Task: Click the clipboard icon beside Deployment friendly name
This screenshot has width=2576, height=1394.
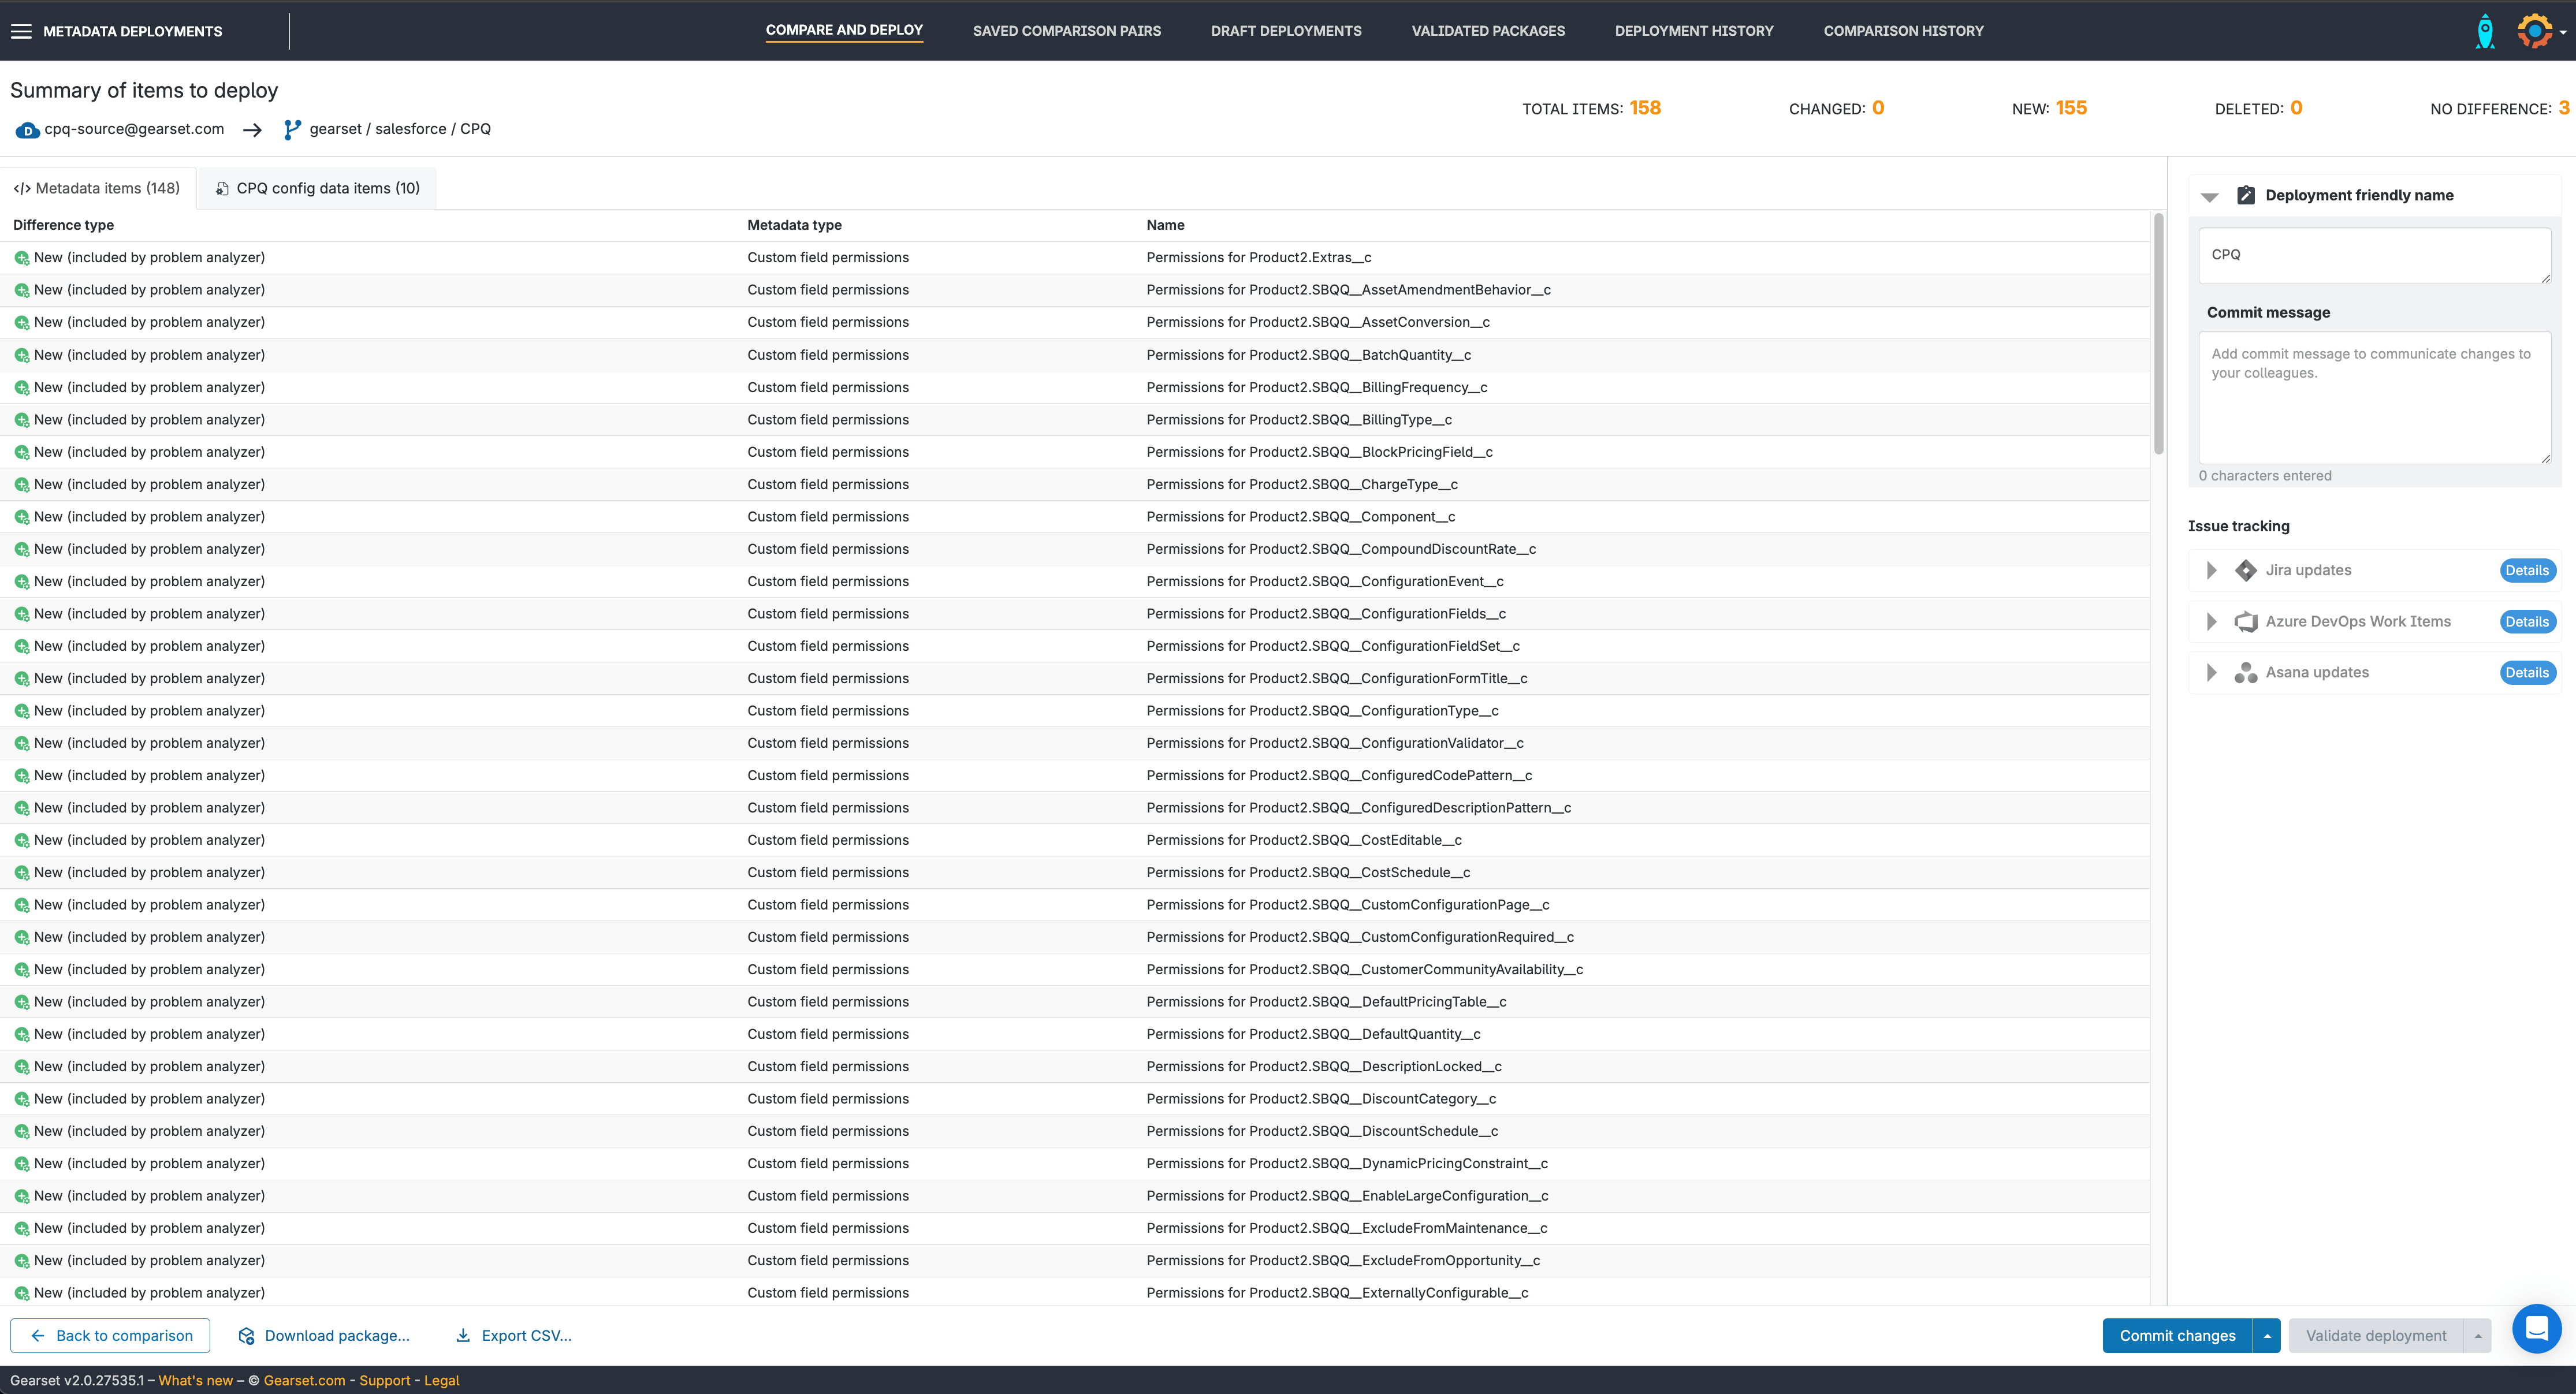Action: [x=2246, y=195]
